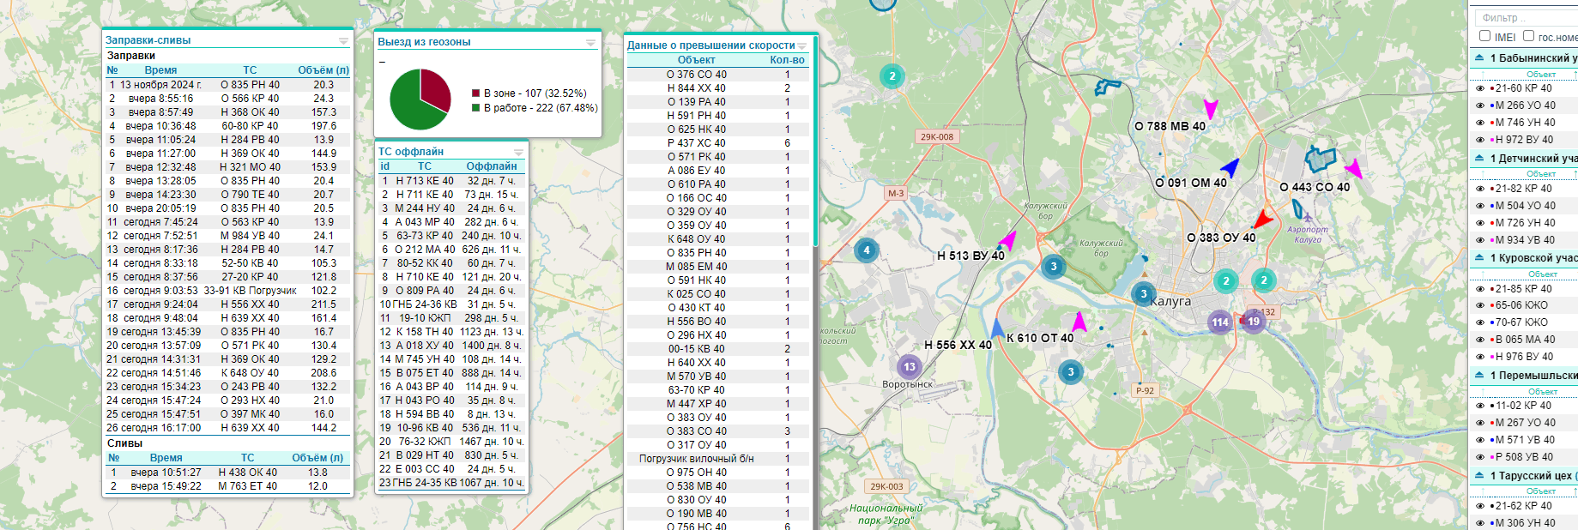Hide vehicle М 266 УО 40 via eye icon
Viewport: 1578px width, 530px height.
(x=1480, y=105)
